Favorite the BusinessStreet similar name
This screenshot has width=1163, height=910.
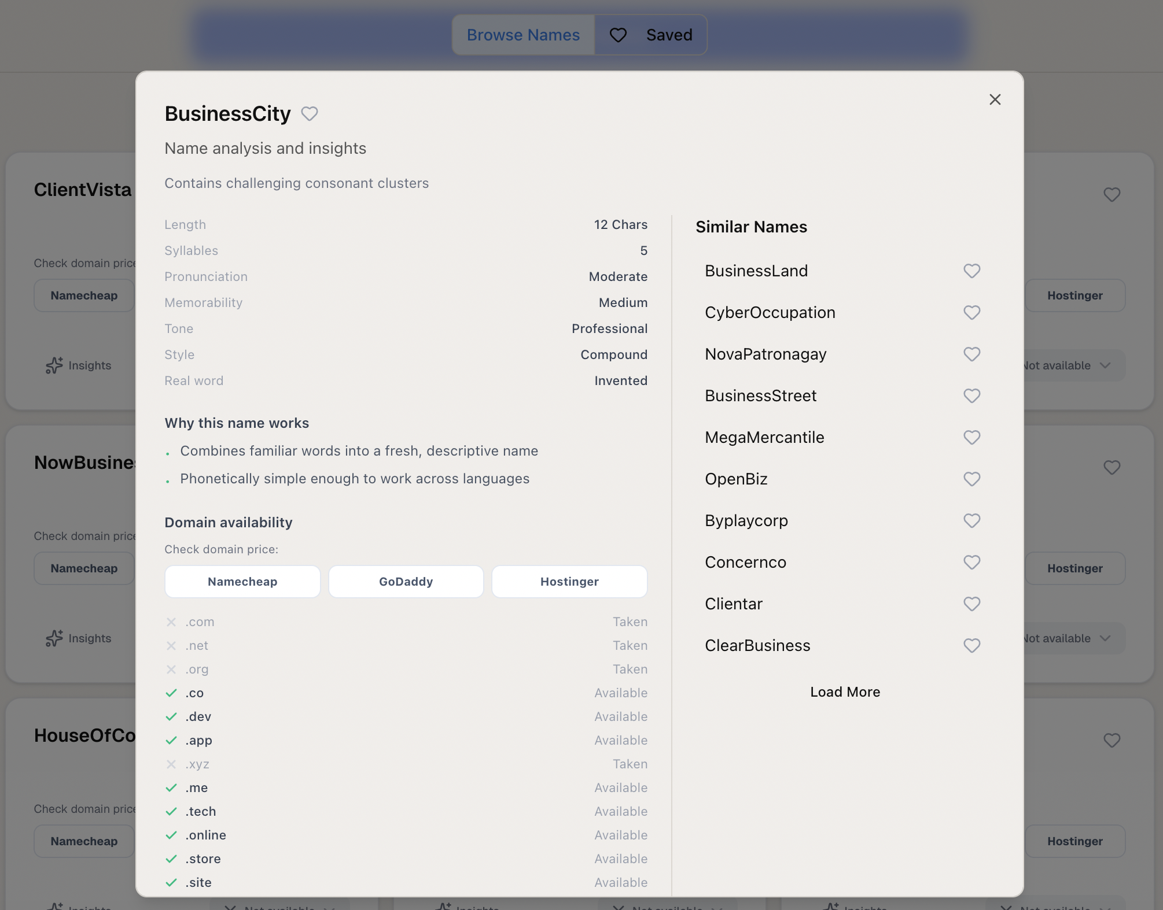(971, 395)
